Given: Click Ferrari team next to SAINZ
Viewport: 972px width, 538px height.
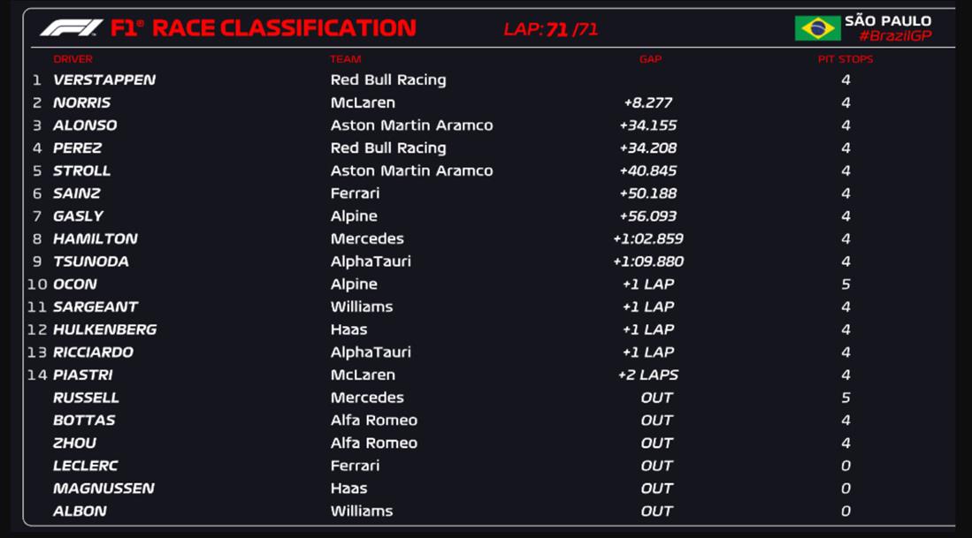Looking at the screenshot, I should click(x=355, y=193).
